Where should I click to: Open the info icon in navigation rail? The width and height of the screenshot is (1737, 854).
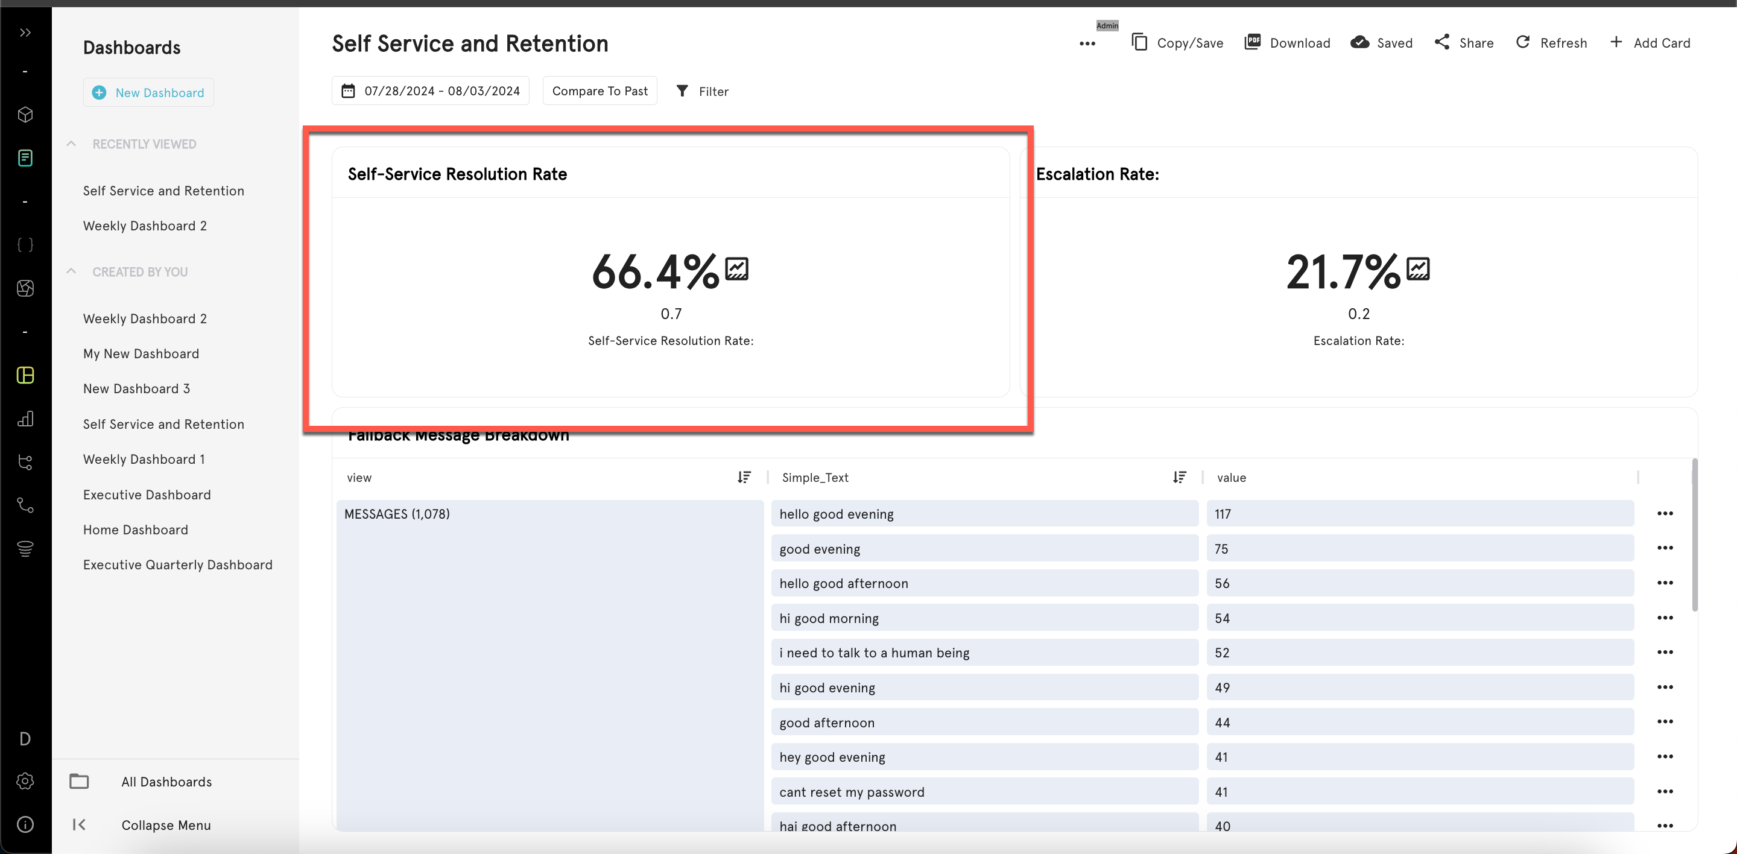[x=25, y=824]
